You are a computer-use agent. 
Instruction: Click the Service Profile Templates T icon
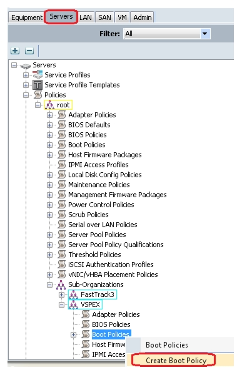(x=38, y=85)
